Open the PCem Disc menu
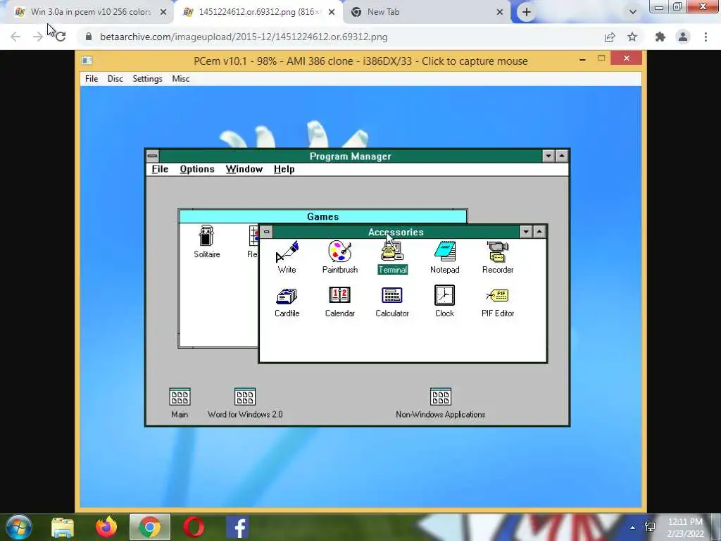 click(x=115, y=79)
